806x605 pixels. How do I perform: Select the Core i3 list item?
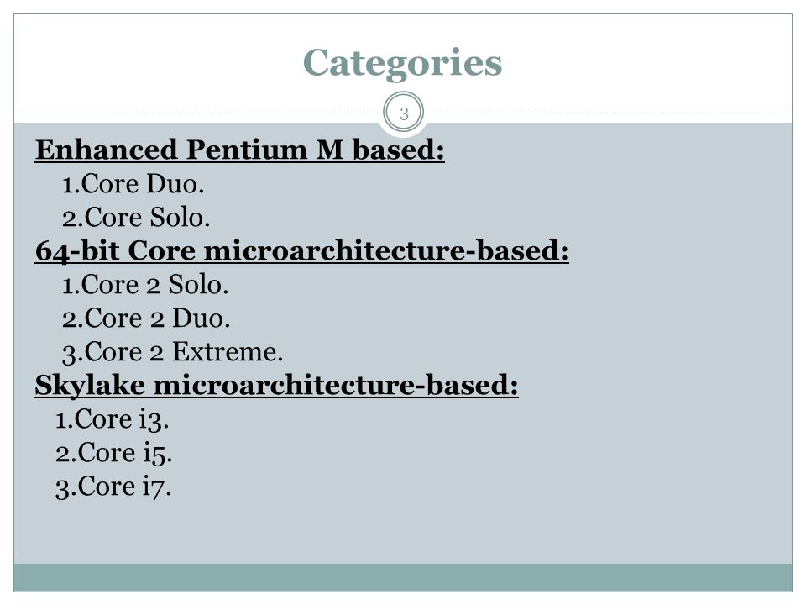[112, 419]
